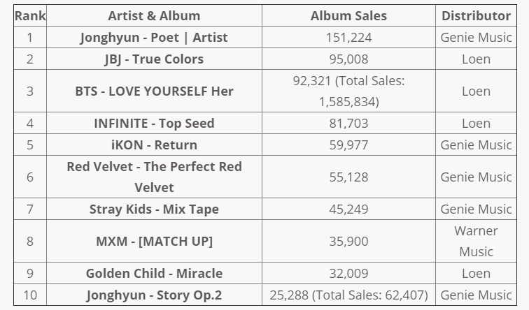Click the Rank column header
Viewport: 529px width, 310px height.
coord(30,15)
